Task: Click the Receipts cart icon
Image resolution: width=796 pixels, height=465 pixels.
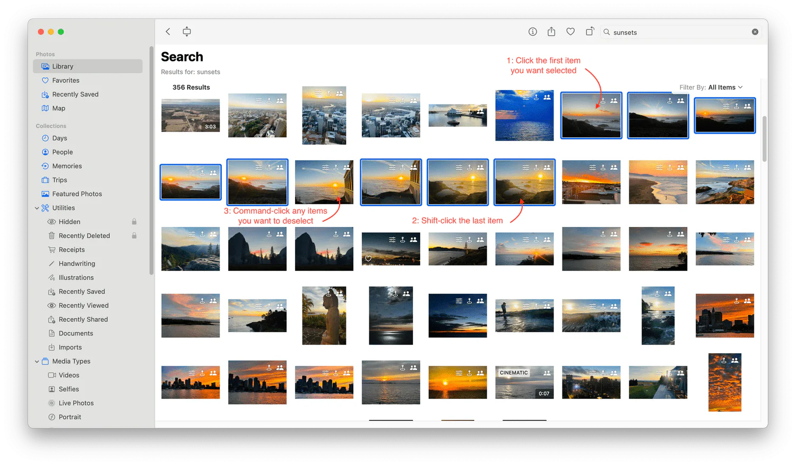Action: pos(51,250)
